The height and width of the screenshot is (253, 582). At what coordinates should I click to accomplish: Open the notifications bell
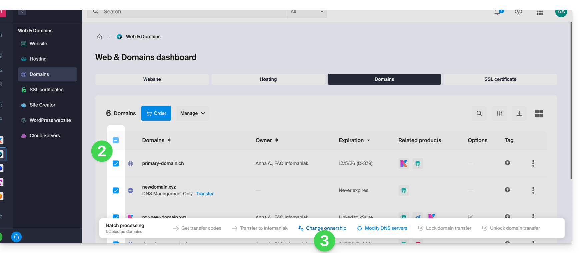pyautogui.click(x=498, y=12)
